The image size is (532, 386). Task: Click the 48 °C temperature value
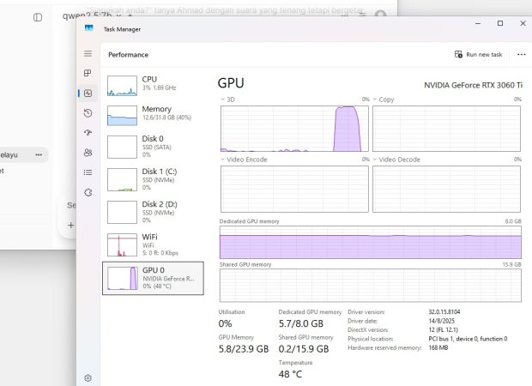[x=290, y=374]
